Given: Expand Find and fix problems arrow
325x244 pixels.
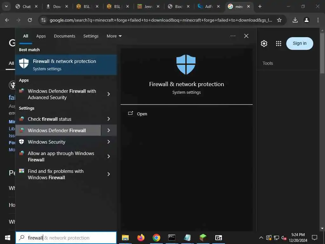Looking at the screenshot, I should [x=109, y=174].
